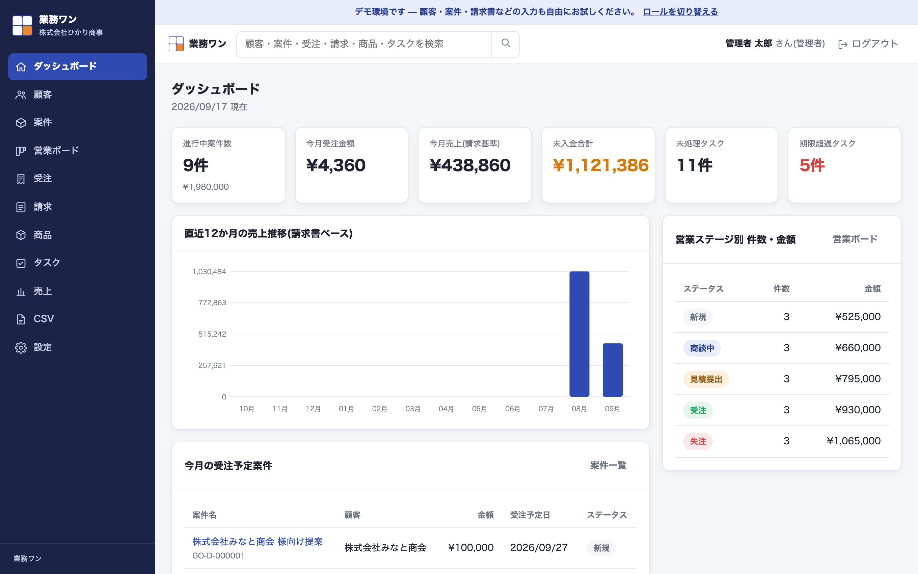918x574 pixels.
Task: Click the 株式会社ひかり商事 company name
Action: (x=71, y=33)
